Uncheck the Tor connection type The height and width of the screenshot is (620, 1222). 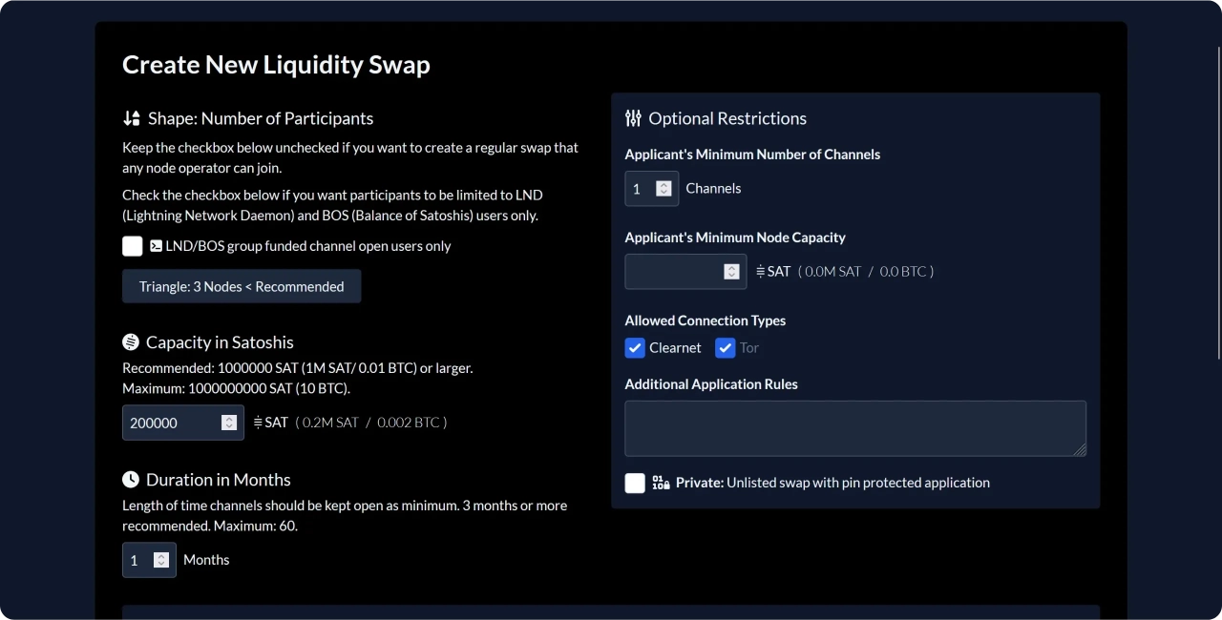(x=725, y=348)
